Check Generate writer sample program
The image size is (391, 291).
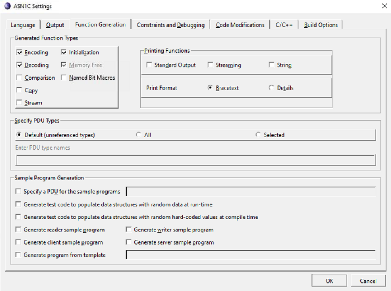click(128, 230)
